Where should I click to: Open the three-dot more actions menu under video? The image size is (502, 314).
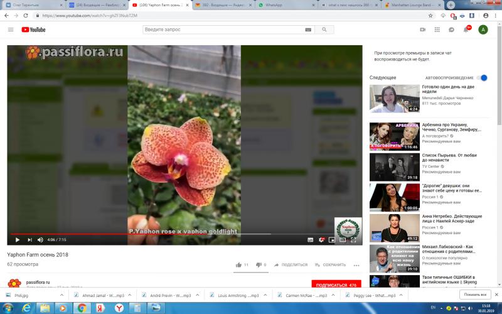[356, 265]
